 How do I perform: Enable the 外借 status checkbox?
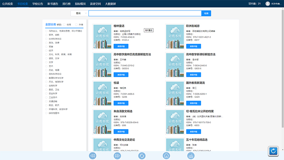pos(76,25)
